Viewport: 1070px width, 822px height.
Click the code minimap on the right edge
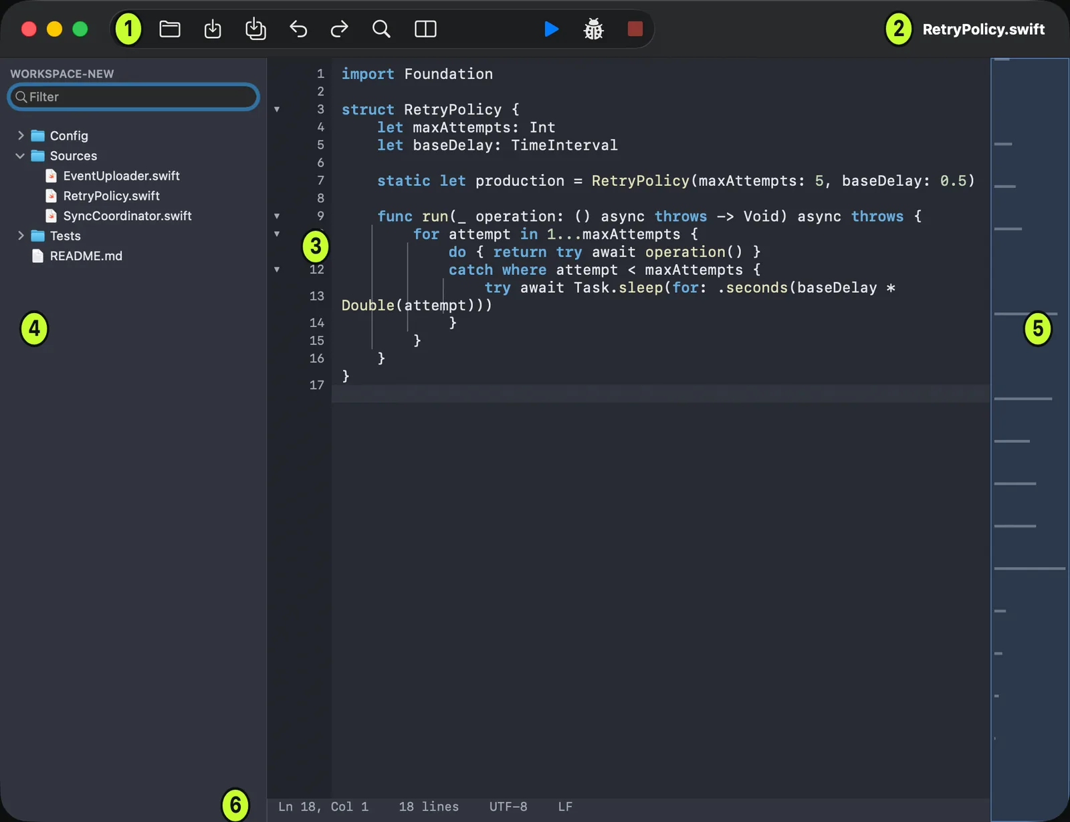[1030, 439]
